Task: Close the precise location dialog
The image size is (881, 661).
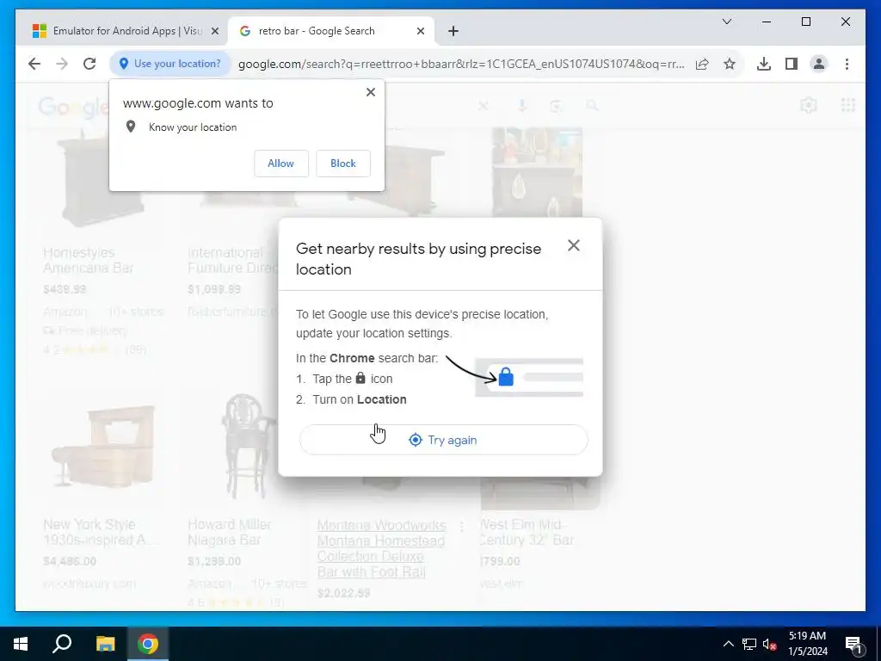Action: 573,245
